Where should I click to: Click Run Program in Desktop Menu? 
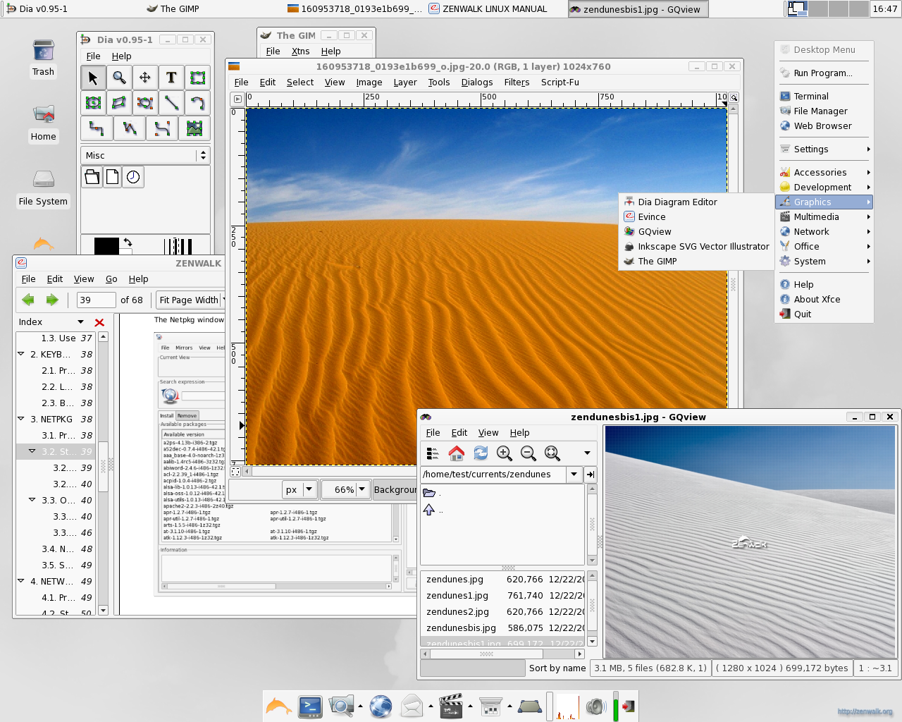(824, 73)
